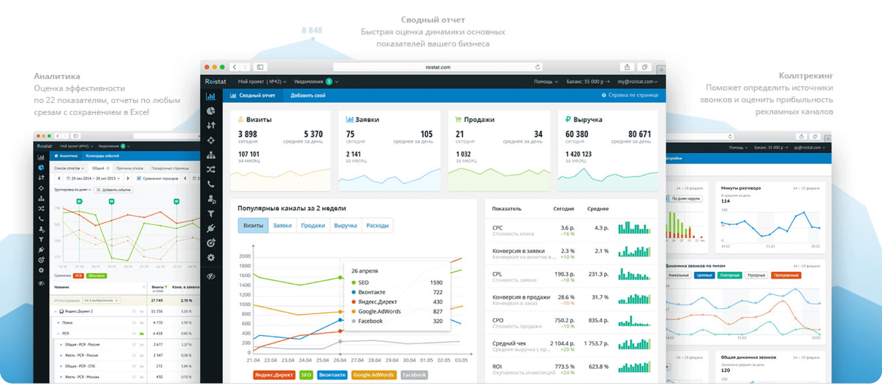Open the bar chart dashboard icon in center sidebar
Screen dimensions: 882x384
(x=211, y=96)
